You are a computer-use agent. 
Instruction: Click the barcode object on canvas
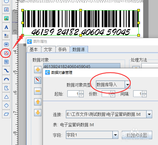(80, 23)
